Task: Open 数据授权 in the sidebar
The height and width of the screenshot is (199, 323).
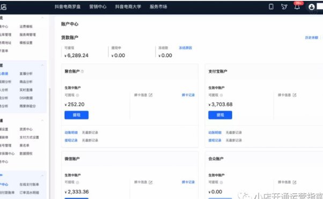Action: [x=26, y=153]
